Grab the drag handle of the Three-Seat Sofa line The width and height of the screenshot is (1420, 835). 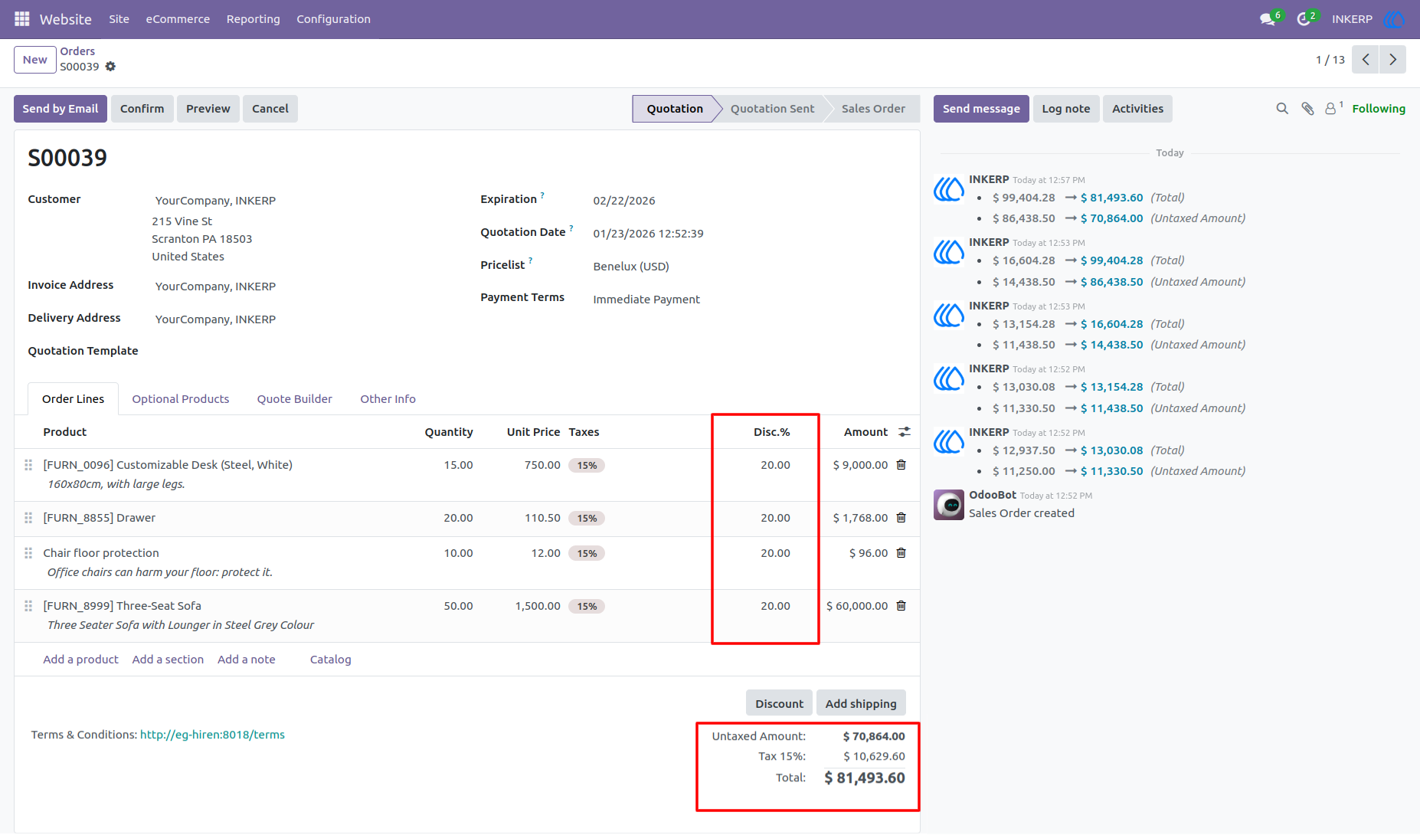coord(28,606)
